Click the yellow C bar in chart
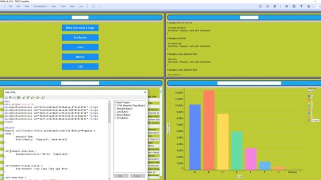 pos(223,142)
